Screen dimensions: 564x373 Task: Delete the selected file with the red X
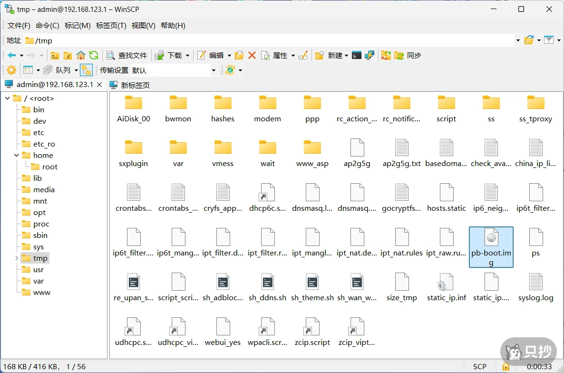coord(252,55)
